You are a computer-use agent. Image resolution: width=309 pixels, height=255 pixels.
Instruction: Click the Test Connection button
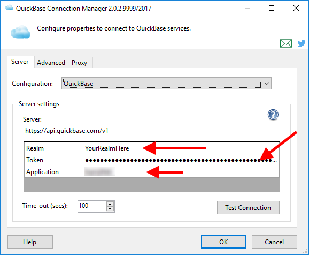[x=248, y=208]
